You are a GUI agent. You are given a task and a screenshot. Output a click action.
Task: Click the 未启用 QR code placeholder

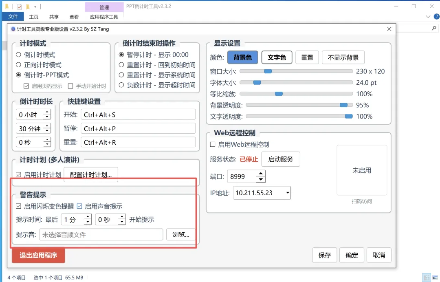coord(362,170)
